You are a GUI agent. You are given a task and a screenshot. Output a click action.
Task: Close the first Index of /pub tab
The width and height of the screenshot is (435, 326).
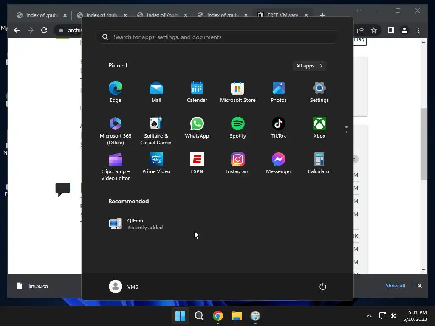[65, 15]
